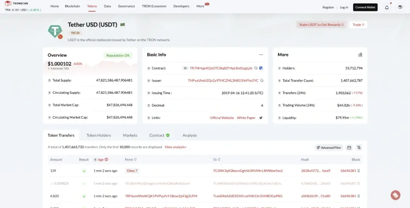Open the Advanced Filter
The width and height of the screenshot is (410, 208).
pos(329,148)
